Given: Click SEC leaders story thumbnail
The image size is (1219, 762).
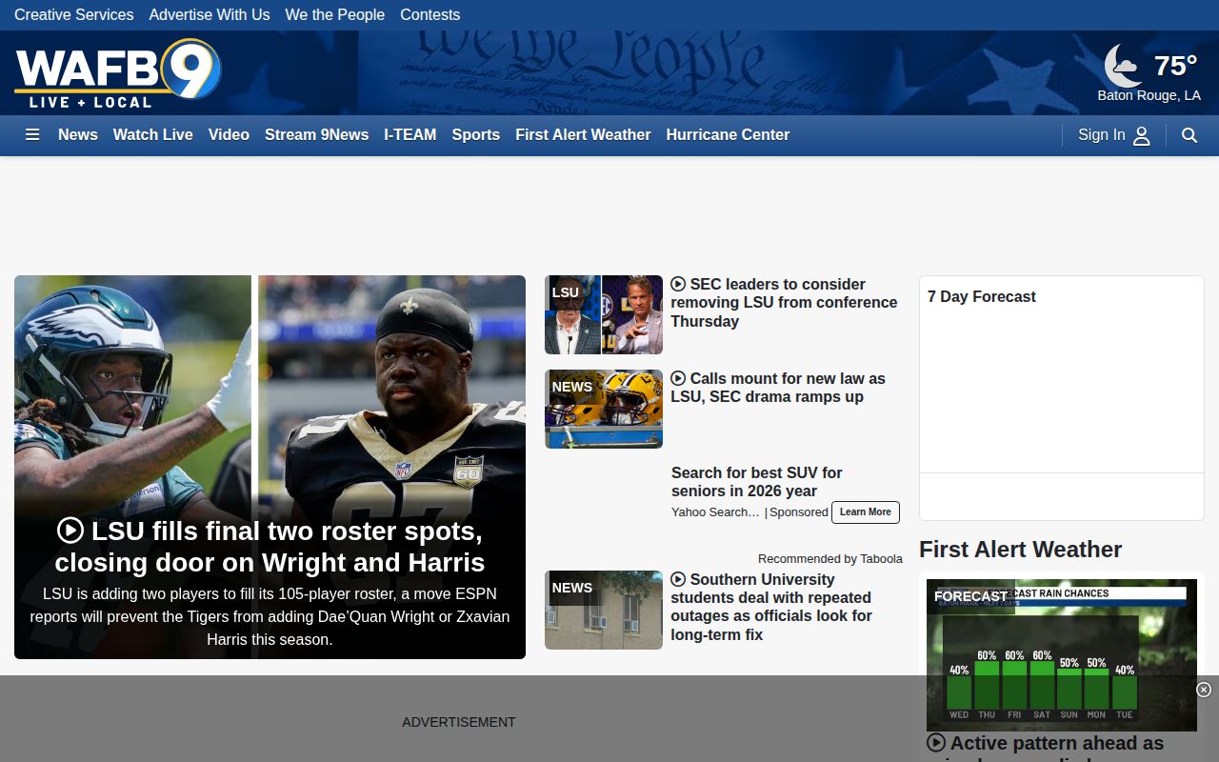Looking at the screenshot, I should (604, 315).
